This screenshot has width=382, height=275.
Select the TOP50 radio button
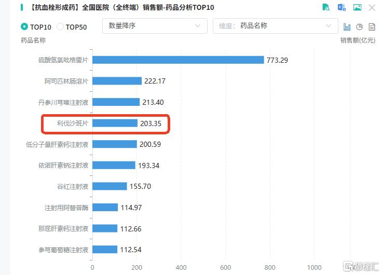pyautogui.click(x=60, y=26)
